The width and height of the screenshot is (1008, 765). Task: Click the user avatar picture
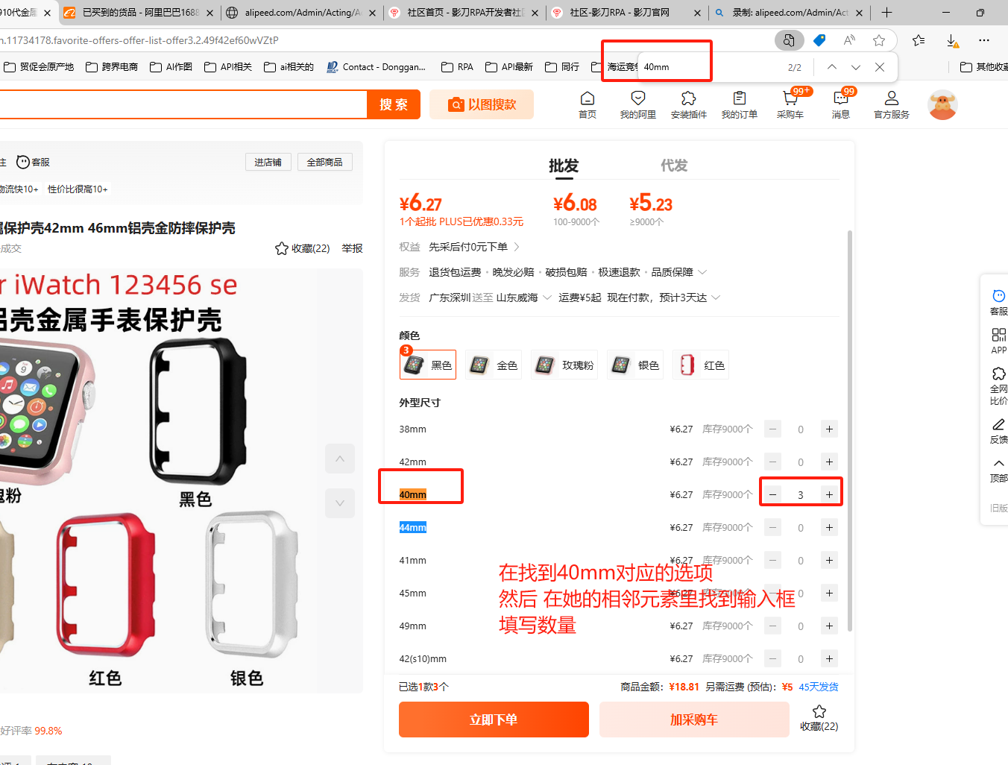(x=942, y=105)
